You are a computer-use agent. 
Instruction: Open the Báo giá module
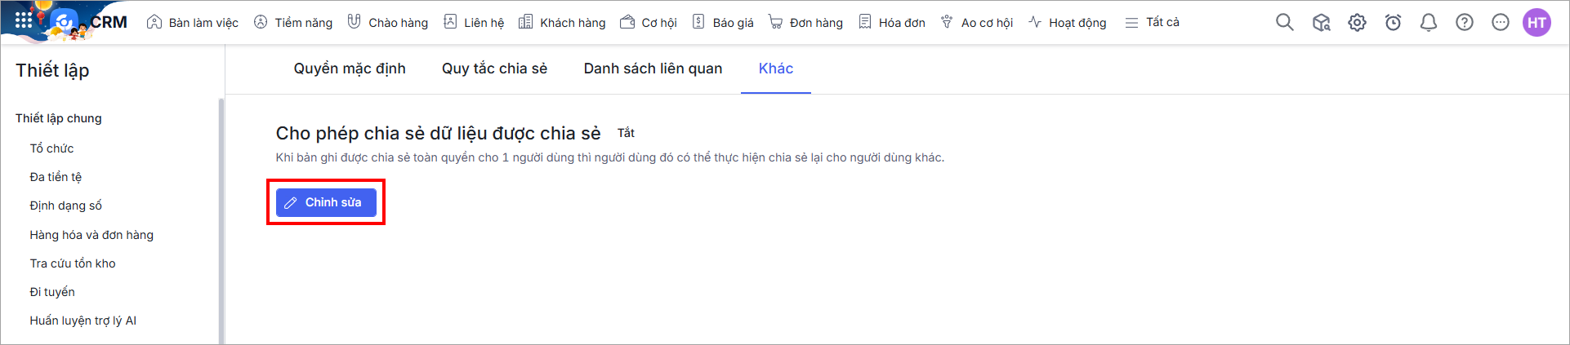(723, 23)
